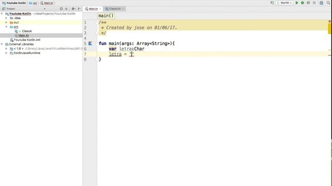
Task: Switch to the ClassA.kt editor tab
Action: point(115,9)
